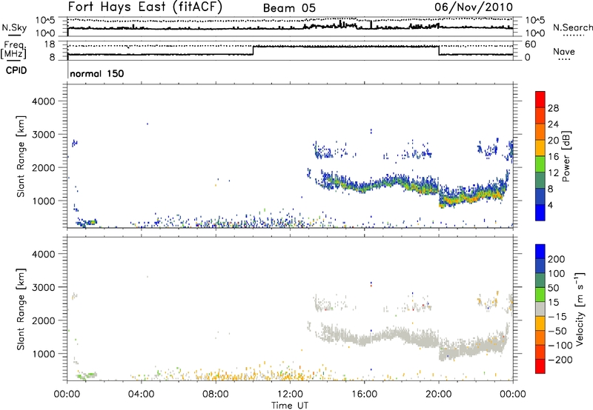Click the 'Fort Hays East (fitACF)' title text

pos(145,7)
